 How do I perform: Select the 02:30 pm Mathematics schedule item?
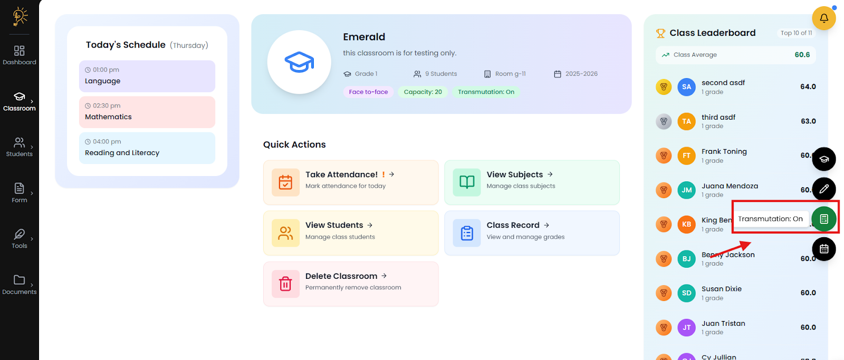[147, 112]
